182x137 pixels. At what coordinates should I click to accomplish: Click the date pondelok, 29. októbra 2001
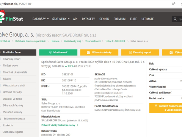pyautogui.click(x=56, y=135)
